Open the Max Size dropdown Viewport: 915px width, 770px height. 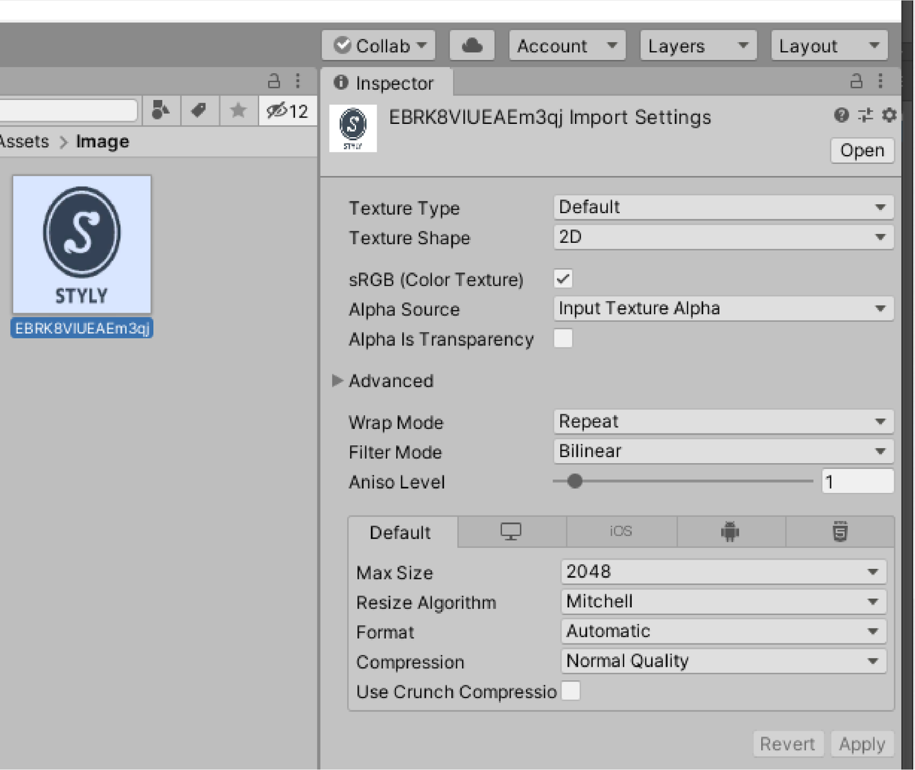(x=724, y=572)
